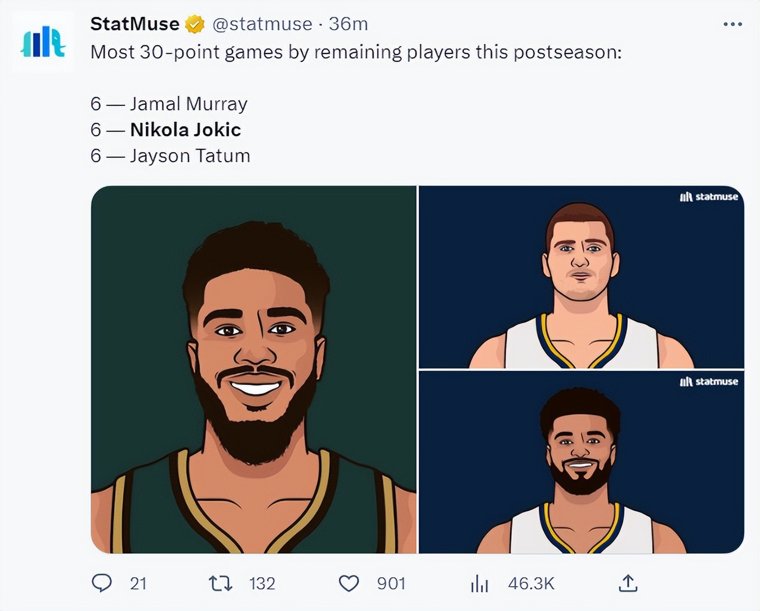This screenshot has width=760, height=611.
Task: Click the share upload arrow icon
Action: coord(628,583)
